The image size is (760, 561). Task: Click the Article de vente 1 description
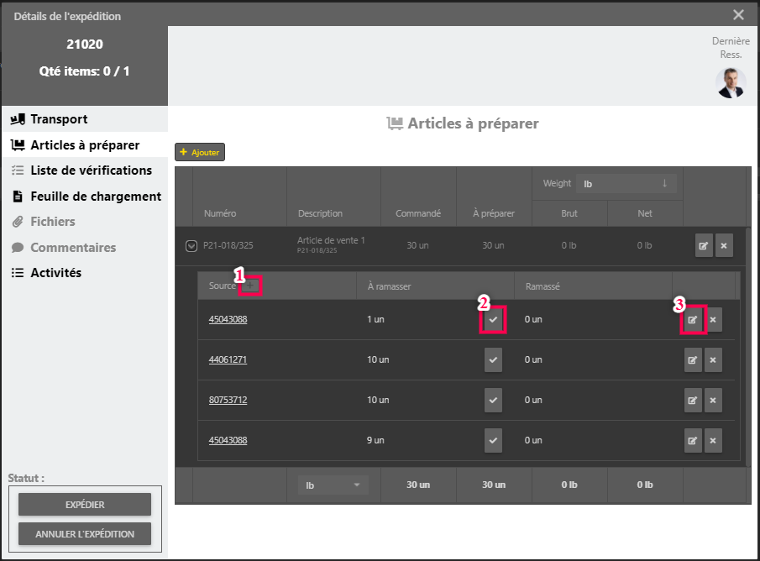point(331,240)
